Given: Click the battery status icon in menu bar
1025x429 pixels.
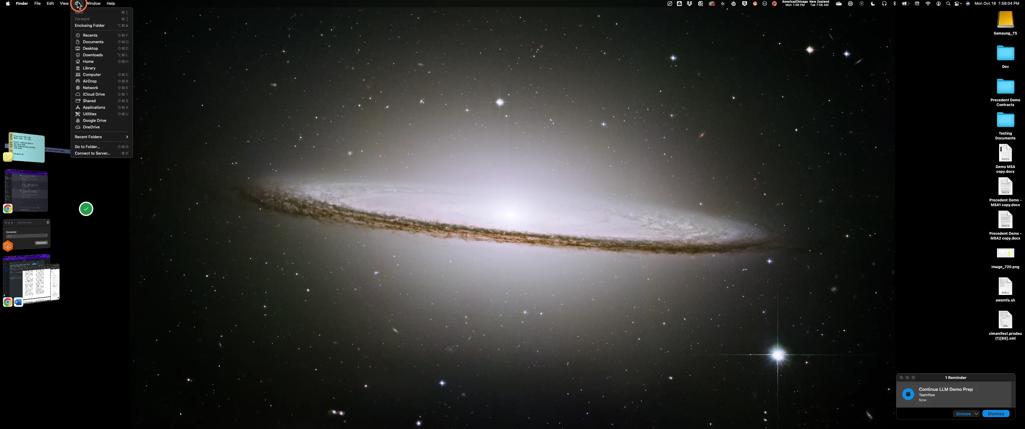Looking at the screenshot, I should [906, 4].
